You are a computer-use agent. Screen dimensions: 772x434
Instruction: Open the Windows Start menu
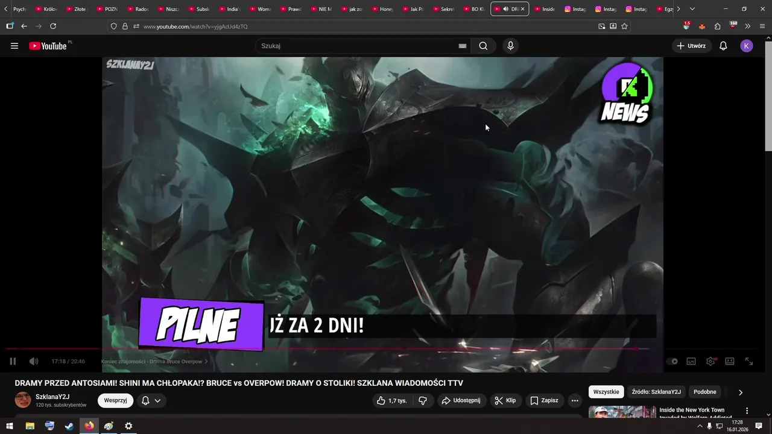[x=10, y=426]
